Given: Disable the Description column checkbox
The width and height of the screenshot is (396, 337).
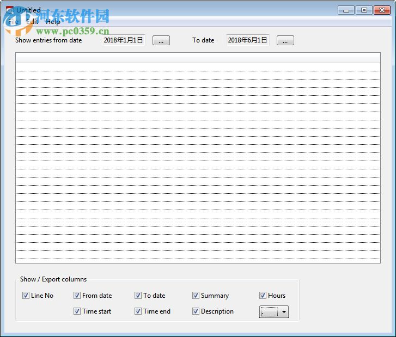Looking at the screenshot, I should (x=196, y=311).
